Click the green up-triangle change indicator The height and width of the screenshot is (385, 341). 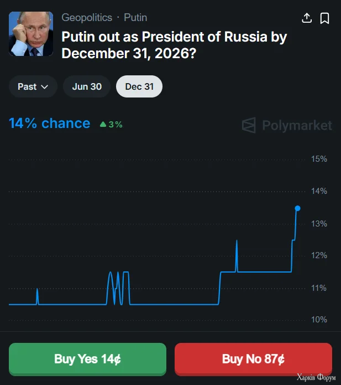click(x=103, y=125)
